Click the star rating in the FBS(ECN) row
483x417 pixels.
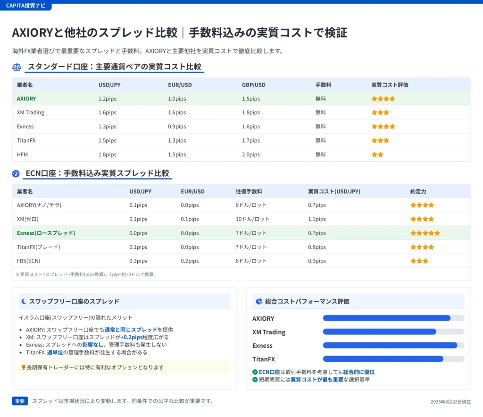point(419,261)
